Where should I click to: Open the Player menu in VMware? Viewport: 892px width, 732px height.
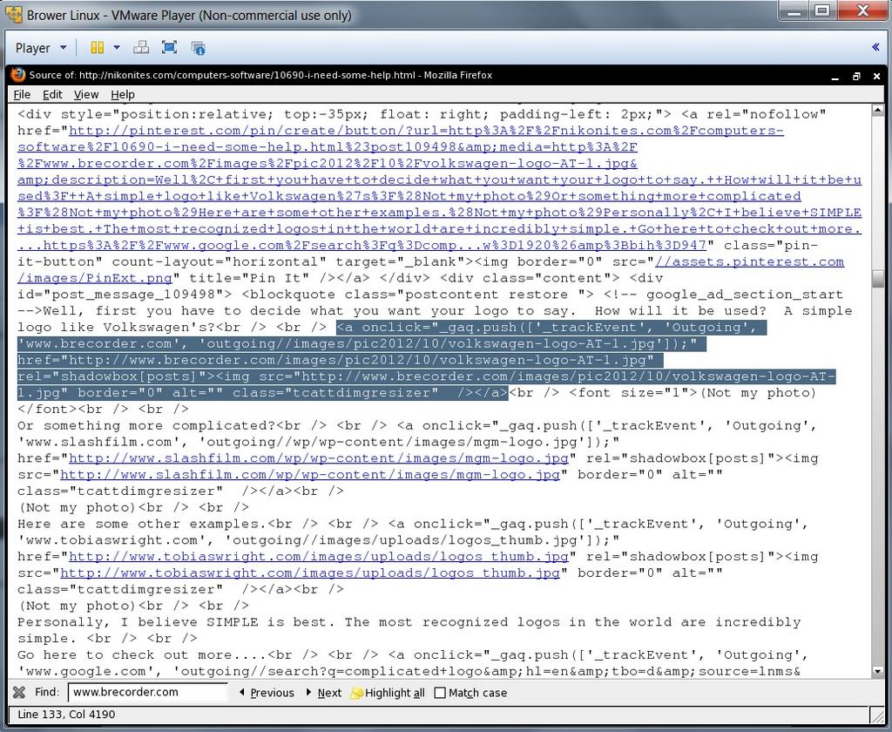click(x=40, y=48)
